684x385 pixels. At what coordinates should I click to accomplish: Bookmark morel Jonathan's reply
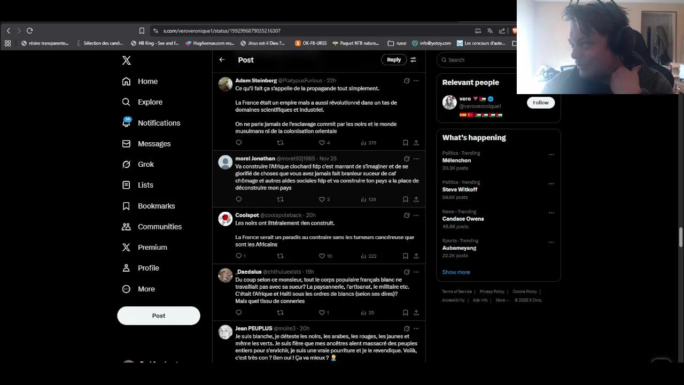pyautogui.click(x=405, y=199)
